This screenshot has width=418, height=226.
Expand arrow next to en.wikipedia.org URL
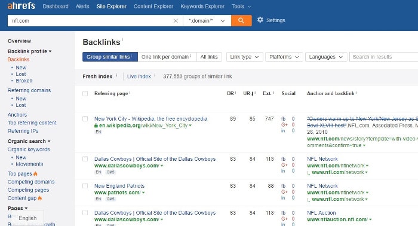[190, 126]
